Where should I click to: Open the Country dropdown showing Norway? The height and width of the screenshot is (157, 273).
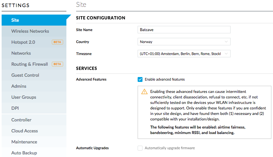184,42
